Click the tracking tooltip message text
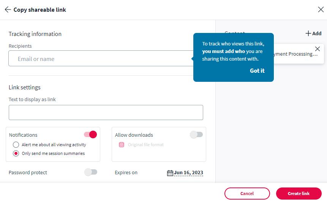 click(x=233, y=51)
